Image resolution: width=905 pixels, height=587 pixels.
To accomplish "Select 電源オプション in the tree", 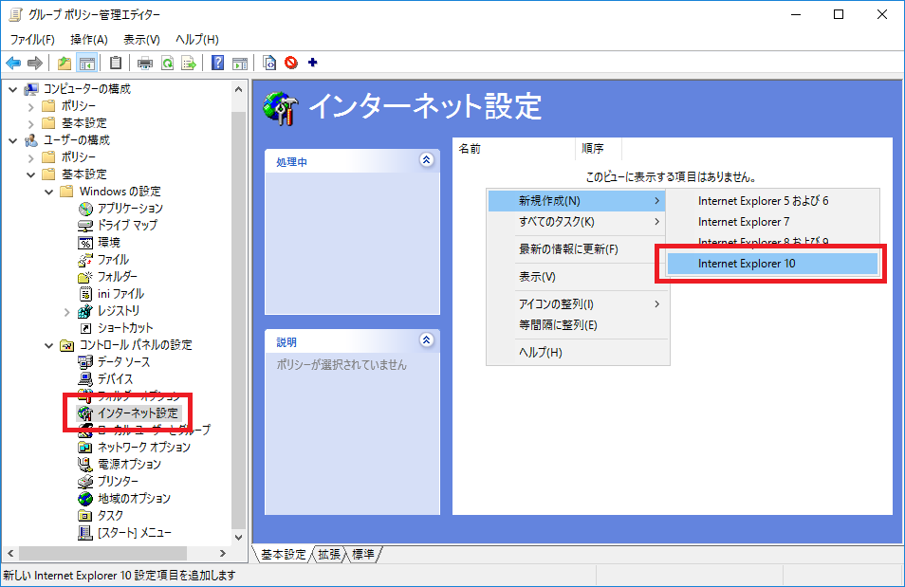I will pyautogui.click(x=129, y=464).
